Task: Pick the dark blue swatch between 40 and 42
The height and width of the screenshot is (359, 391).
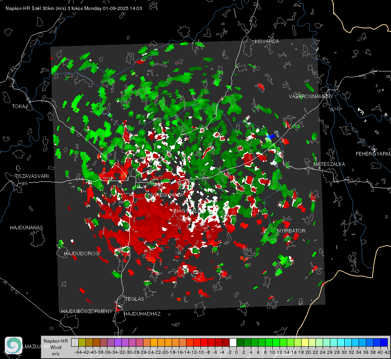Action: (x=384, y=342)
